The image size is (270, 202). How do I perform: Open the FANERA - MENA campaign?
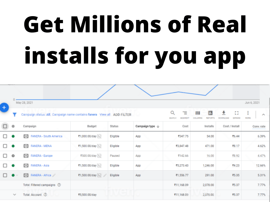click(41, 146)
